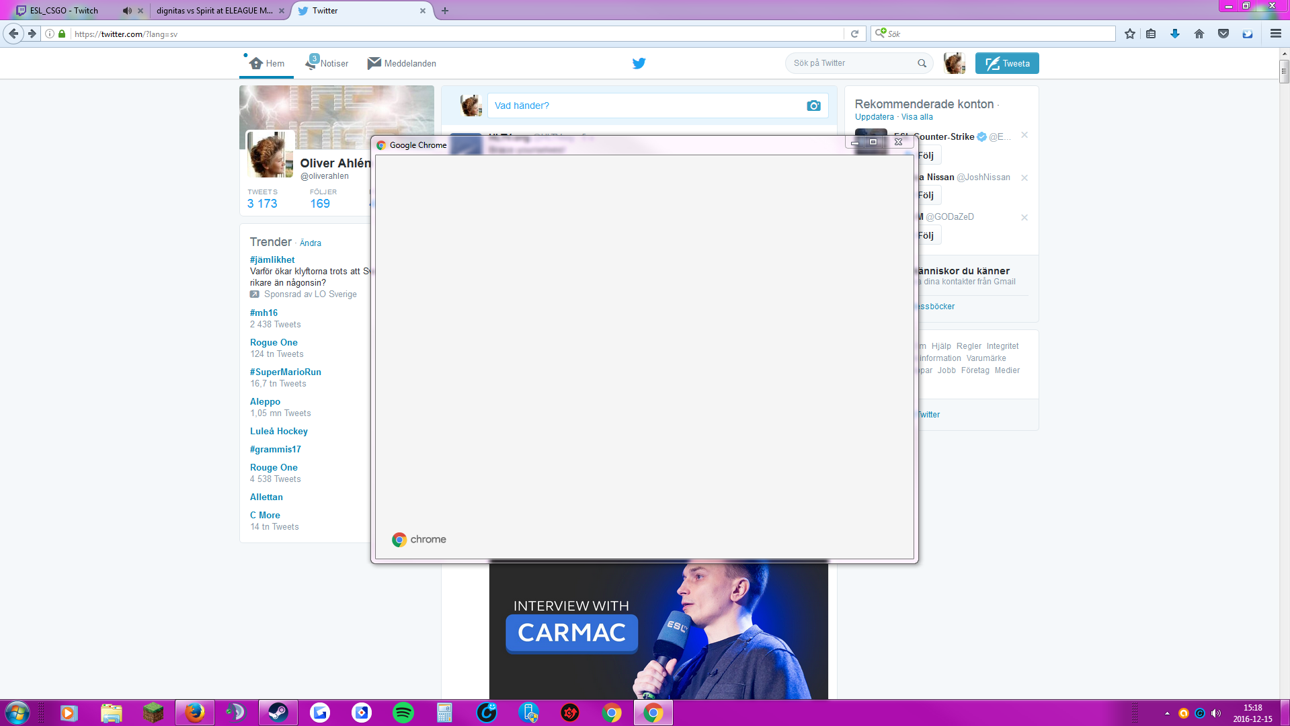This screenshot has height=726, width=1290.
Task: Open a new Firefox tab
Action: click(x=445, y=11)
